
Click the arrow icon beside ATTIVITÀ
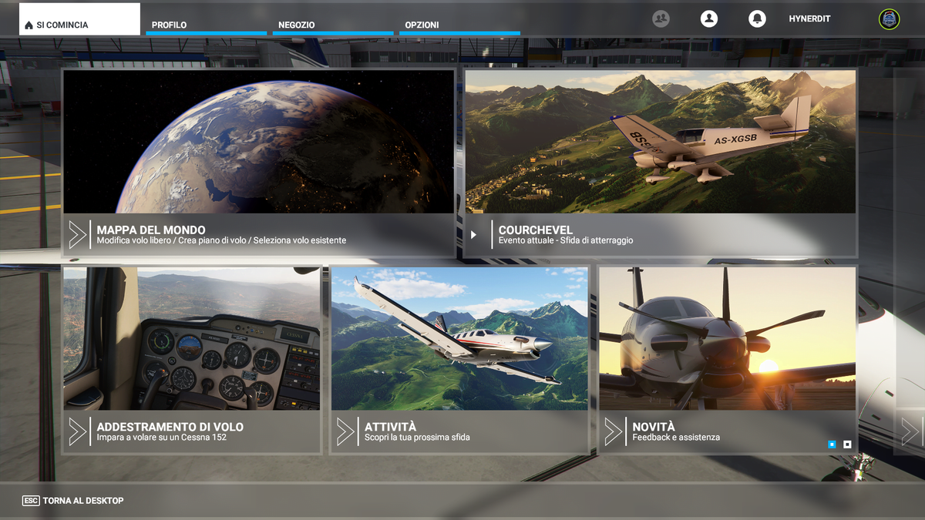click(345, 431)
